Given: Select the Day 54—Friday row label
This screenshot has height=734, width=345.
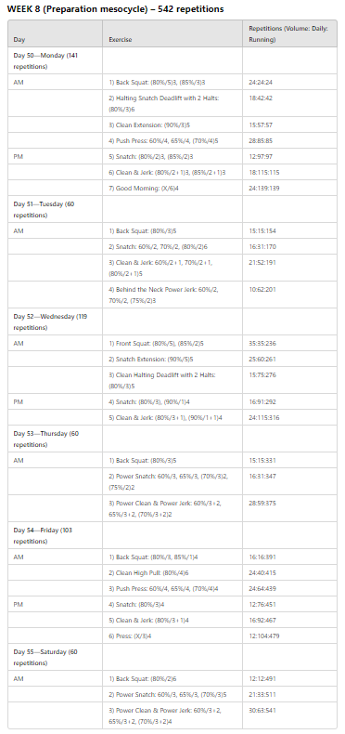Looking at the screenshot, I should coord(55,535).
